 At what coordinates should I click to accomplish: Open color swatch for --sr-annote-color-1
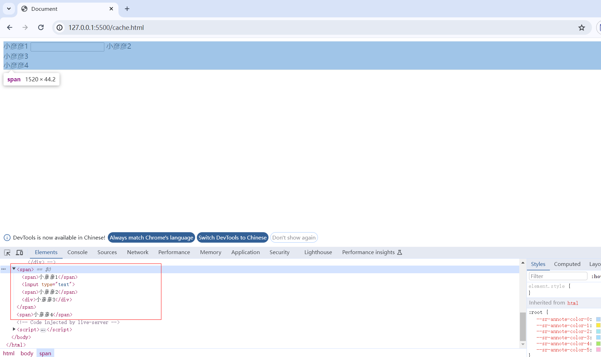tap(598, 325)
